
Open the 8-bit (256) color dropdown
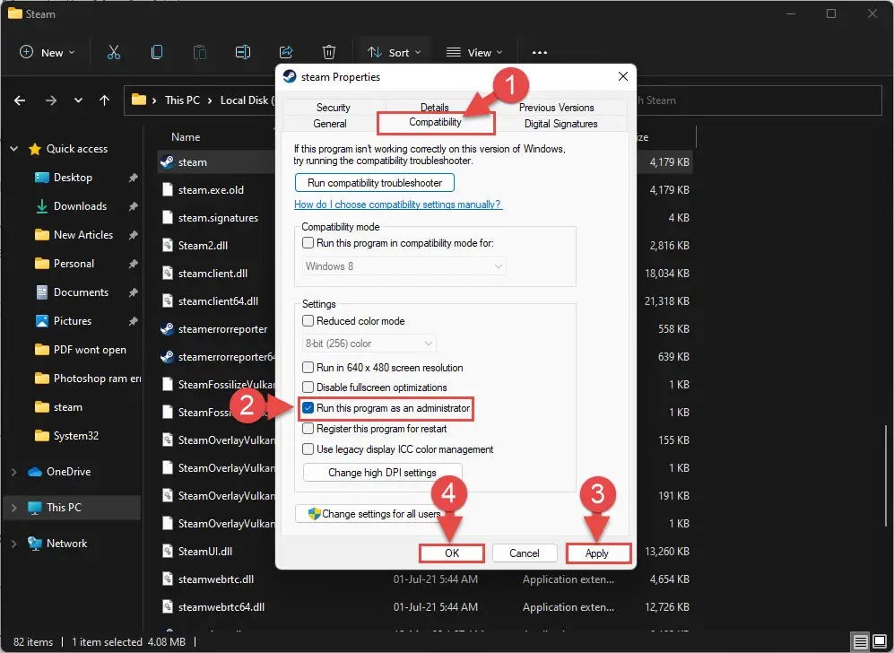pos(369,344)
